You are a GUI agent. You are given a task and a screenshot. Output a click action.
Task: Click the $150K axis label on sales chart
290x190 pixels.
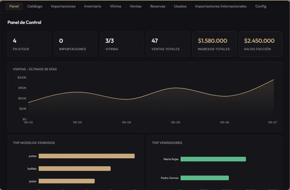coord(22,88)
